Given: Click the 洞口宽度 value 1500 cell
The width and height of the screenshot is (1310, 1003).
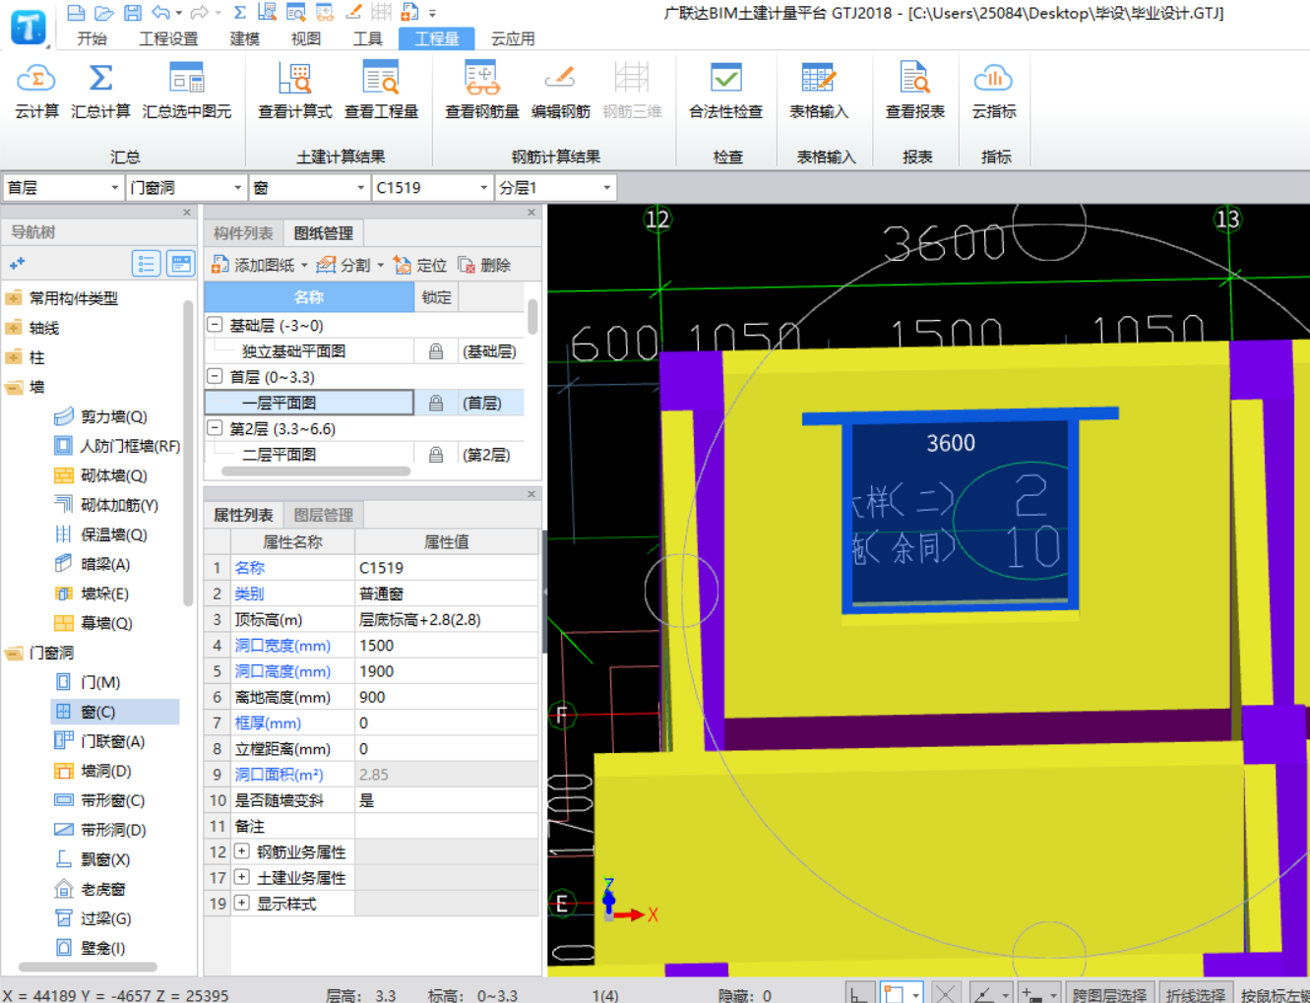Looking at the screenshot, I should point(447,646).
